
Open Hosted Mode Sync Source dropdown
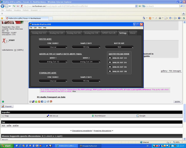[53, 47]
